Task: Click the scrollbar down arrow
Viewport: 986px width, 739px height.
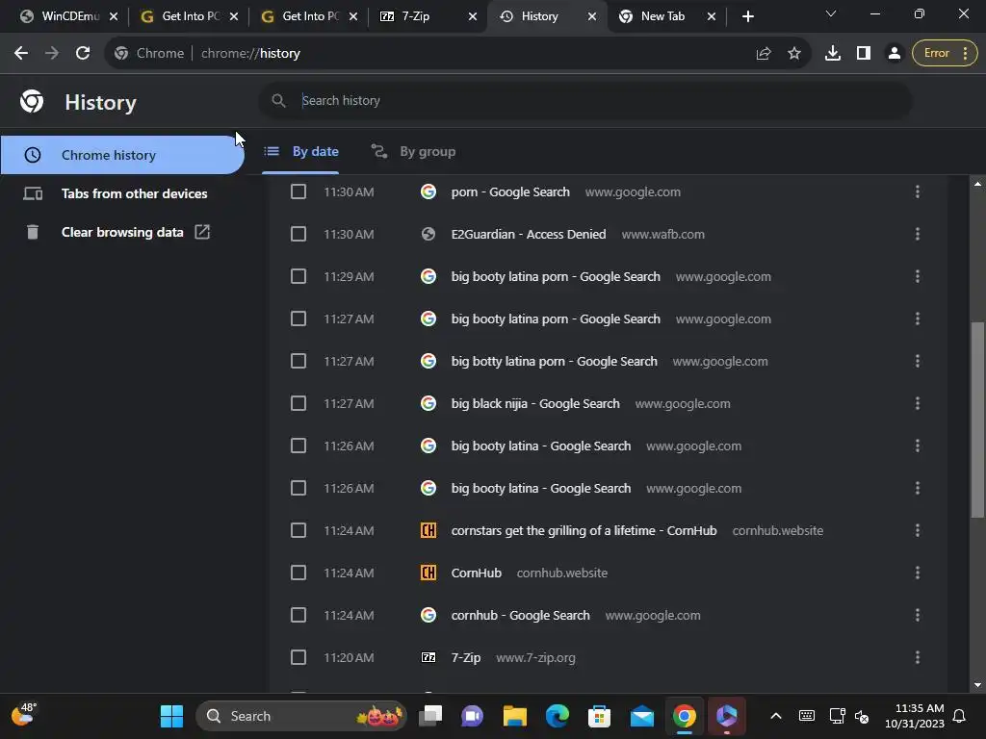Action: (977, 685)
